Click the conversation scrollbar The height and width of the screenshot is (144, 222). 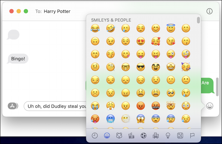[x=217, y=87]
